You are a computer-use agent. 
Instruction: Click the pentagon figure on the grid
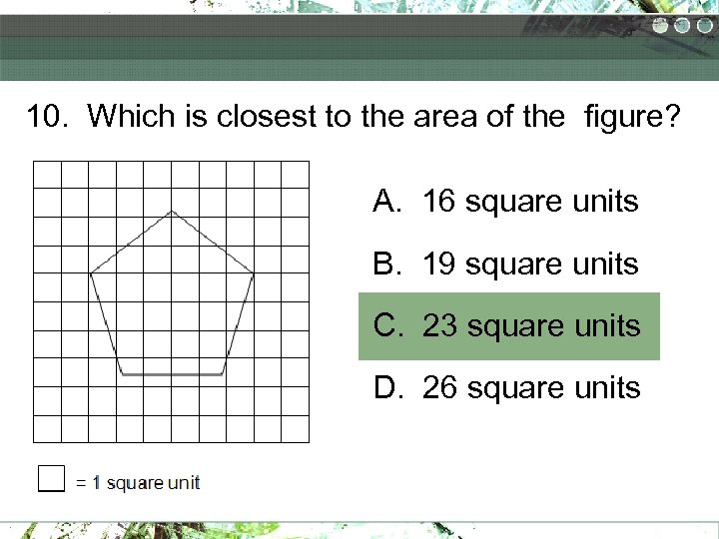pos(172,293)
